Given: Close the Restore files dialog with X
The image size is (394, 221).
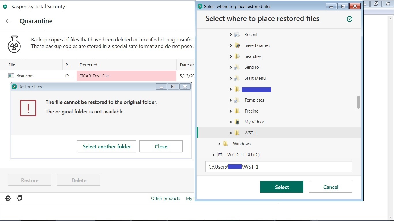Looking at the screenshot, I should click(x=185, y=87).
